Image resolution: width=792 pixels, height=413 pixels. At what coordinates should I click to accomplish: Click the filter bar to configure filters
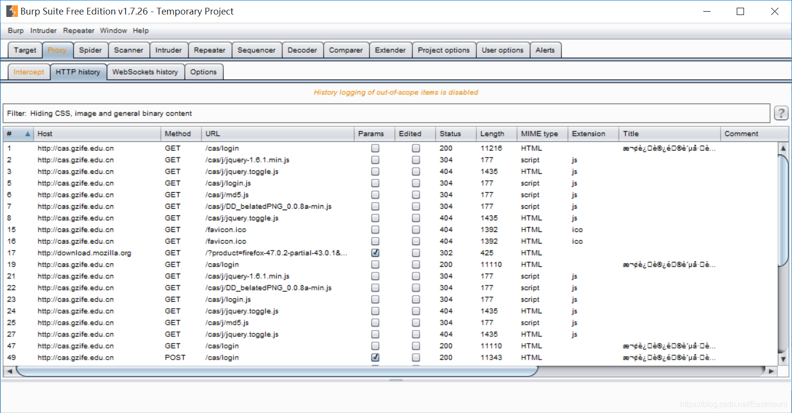tap(386, 113)
